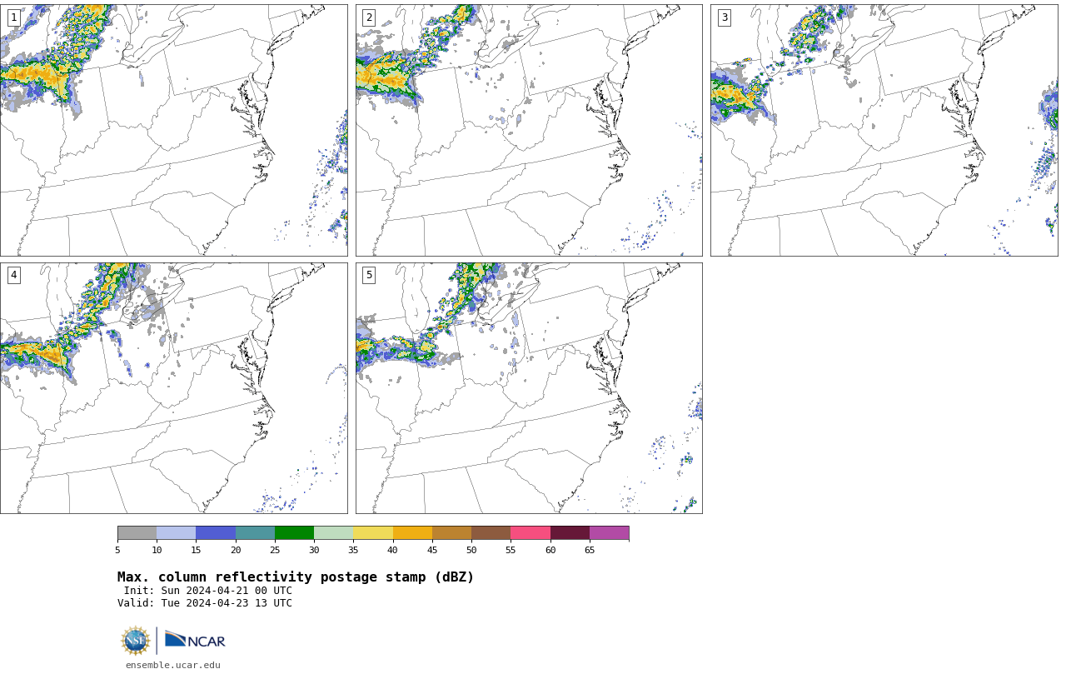
Task: Click the colorbar tick label 50
Action: (x=471, y=550)
